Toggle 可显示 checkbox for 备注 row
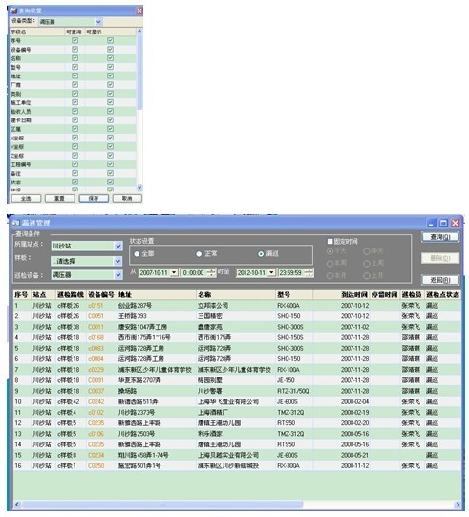This screenshot has width=469, height=517. pos(110,173)
